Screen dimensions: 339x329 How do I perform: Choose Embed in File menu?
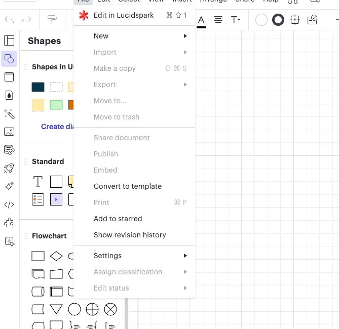pos(134,170)
